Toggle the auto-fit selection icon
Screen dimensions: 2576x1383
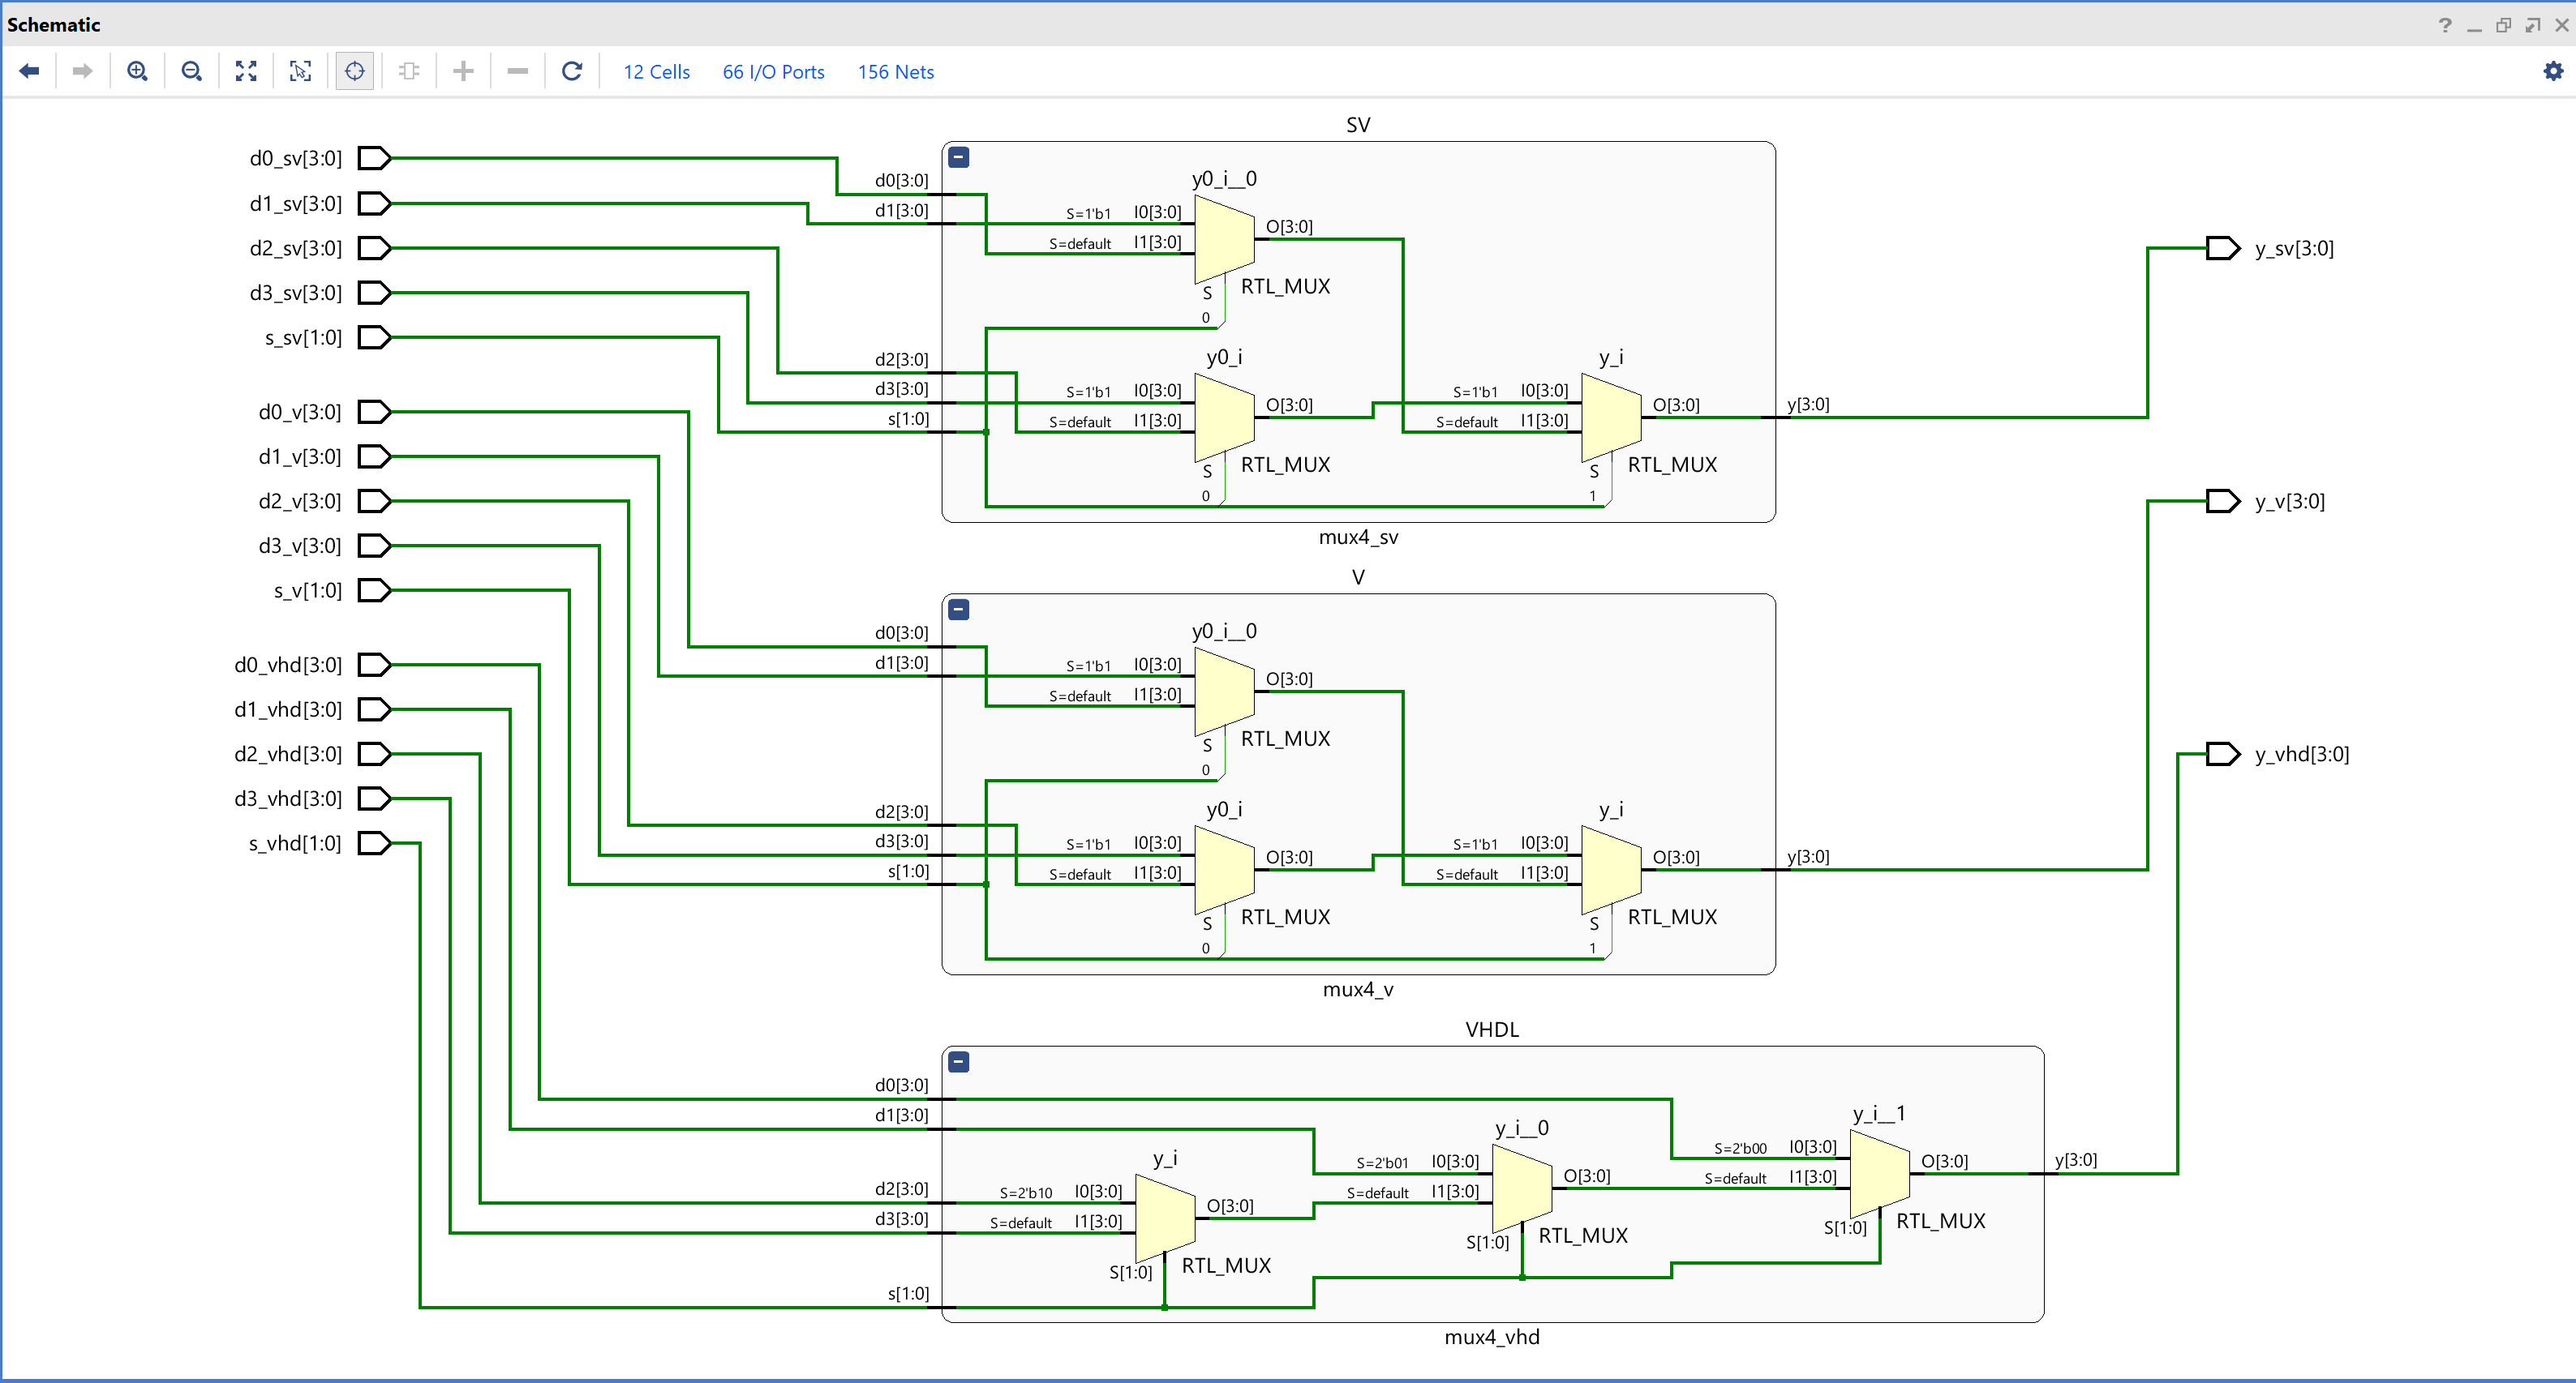[x=355, y=71]
